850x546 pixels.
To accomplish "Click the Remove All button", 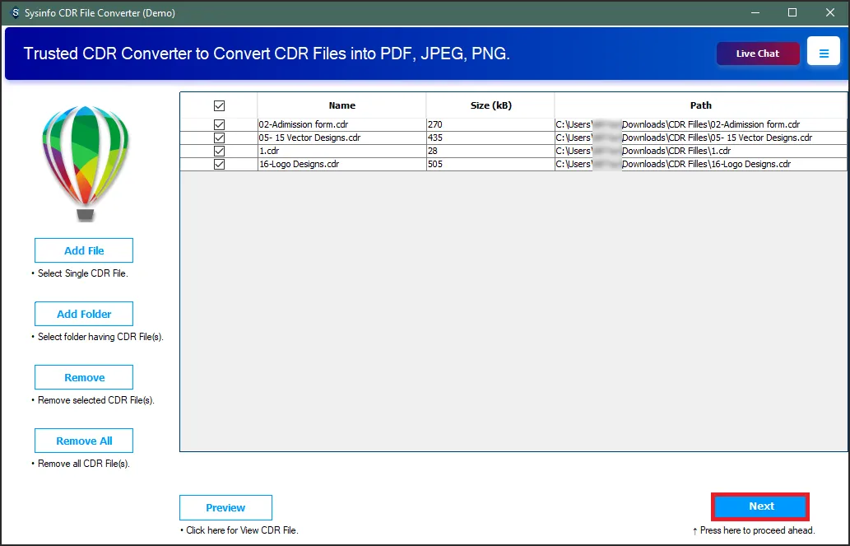I will [x=84, y=441].
